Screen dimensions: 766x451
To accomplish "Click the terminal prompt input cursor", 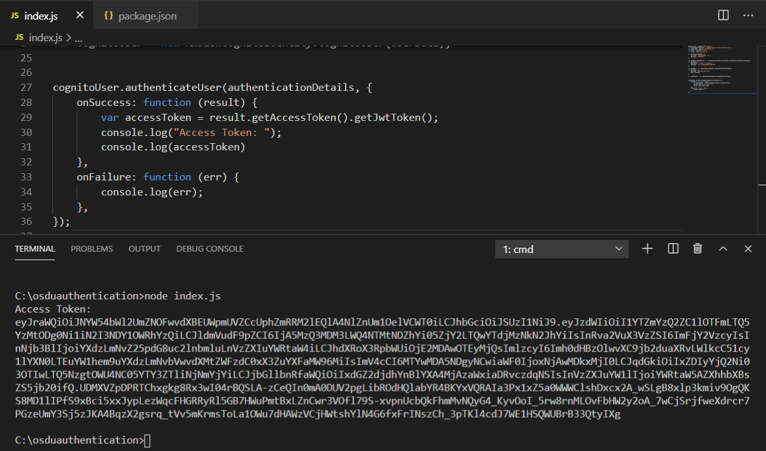I will 148,441.
